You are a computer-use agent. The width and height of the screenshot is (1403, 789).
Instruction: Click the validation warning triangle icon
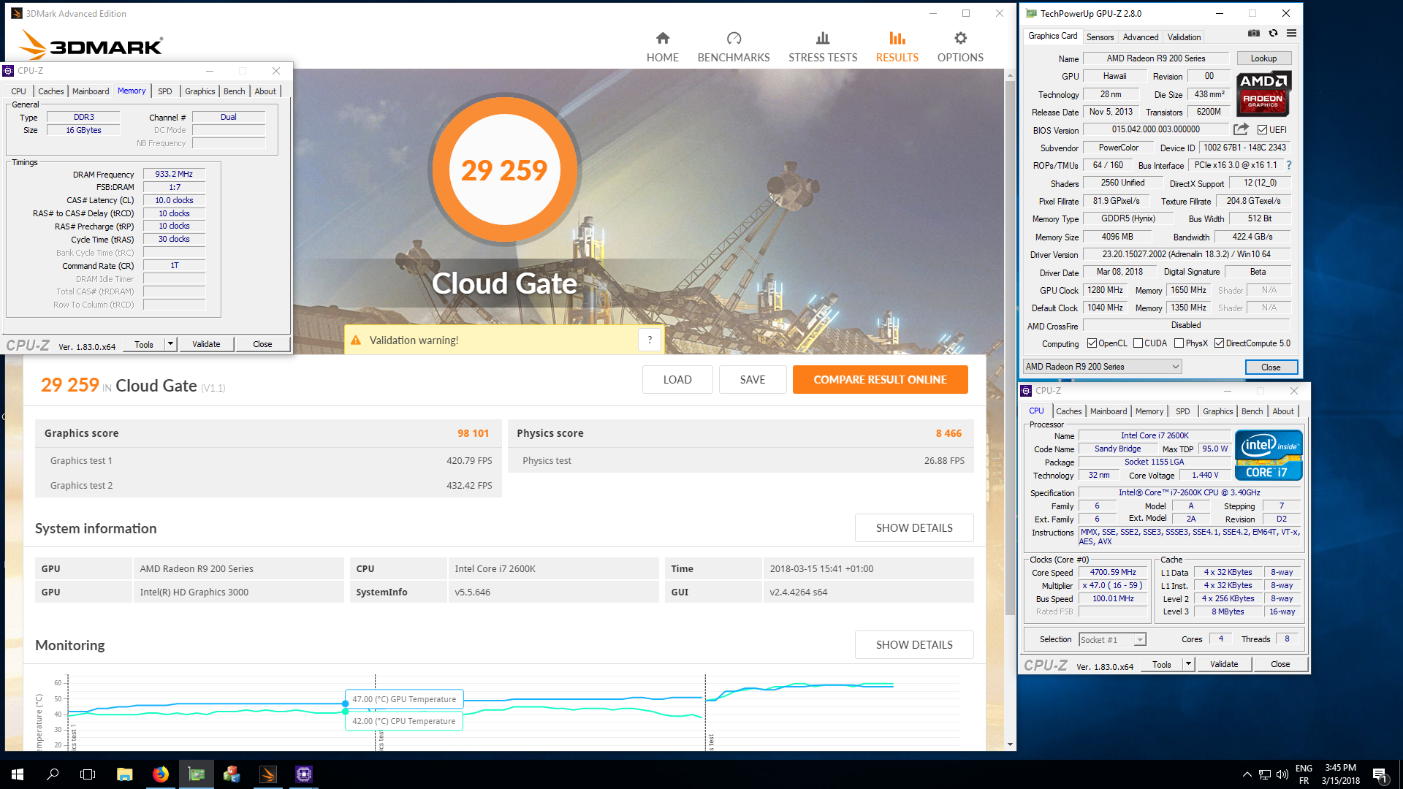click(356, 340)
